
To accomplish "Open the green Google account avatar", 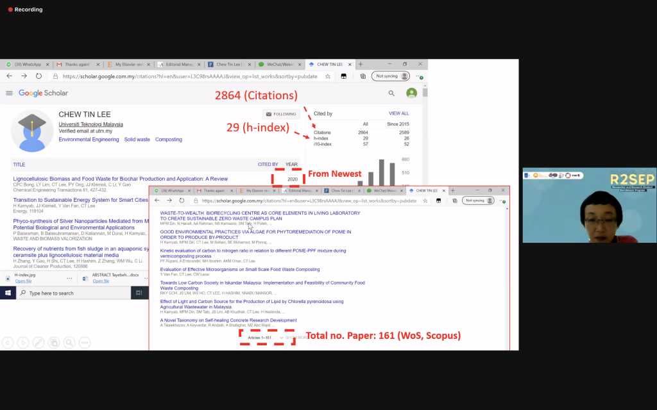I will coord(411,94).
